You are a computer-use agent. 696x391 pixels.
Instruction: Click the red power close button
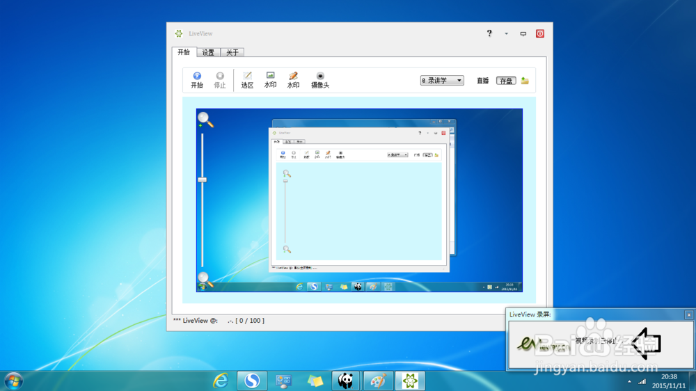[x=540, y=33]
